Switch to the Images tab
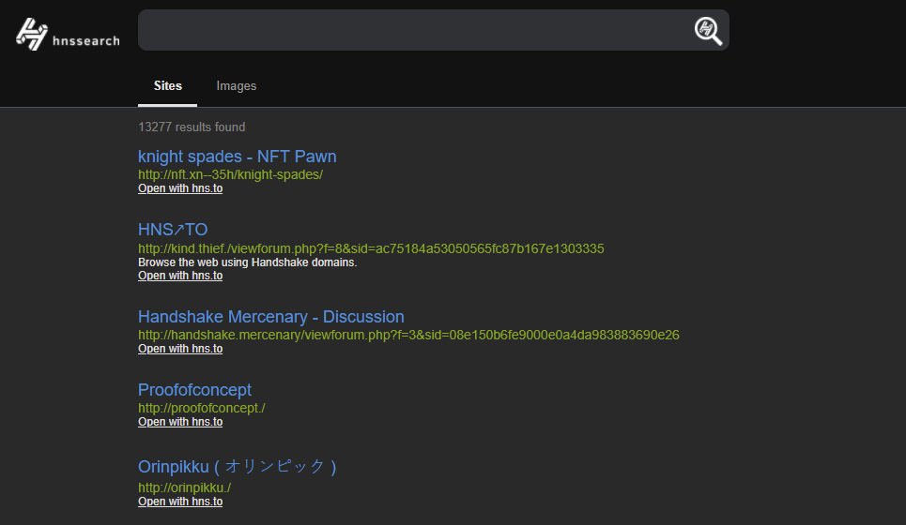This screenshot has height=525, width=906. coord(237,86)
